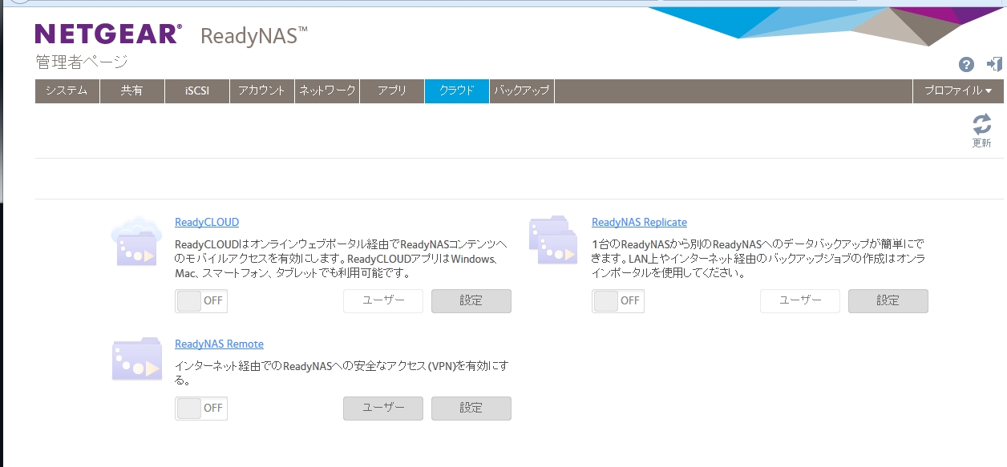Click the ReadyNAS Replicate 設定 button
1007x467 pixels.
[x=888, y=301]
